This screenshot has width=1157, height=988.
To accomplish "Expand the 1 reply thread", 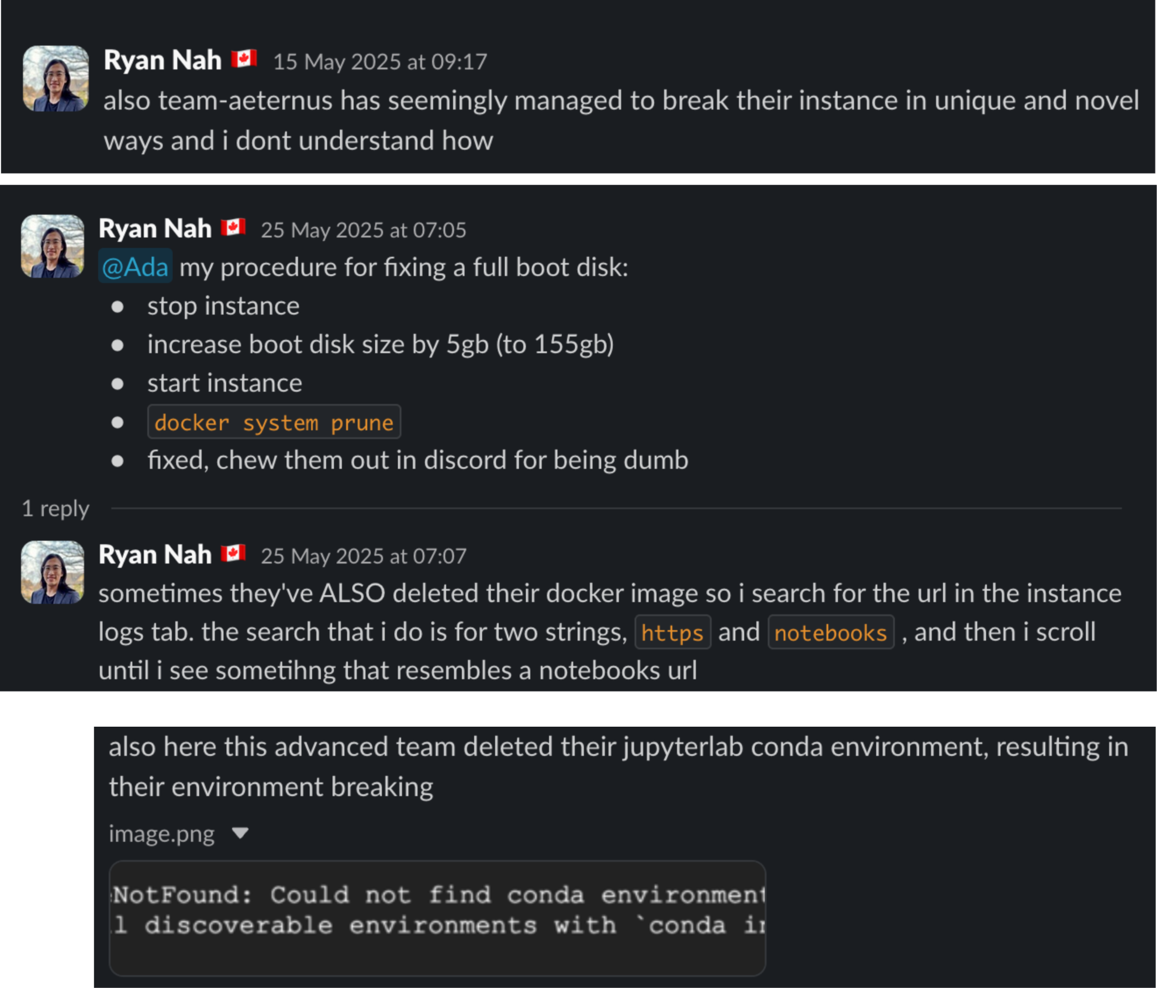I will pyautogui.click(x=54, y=509).
